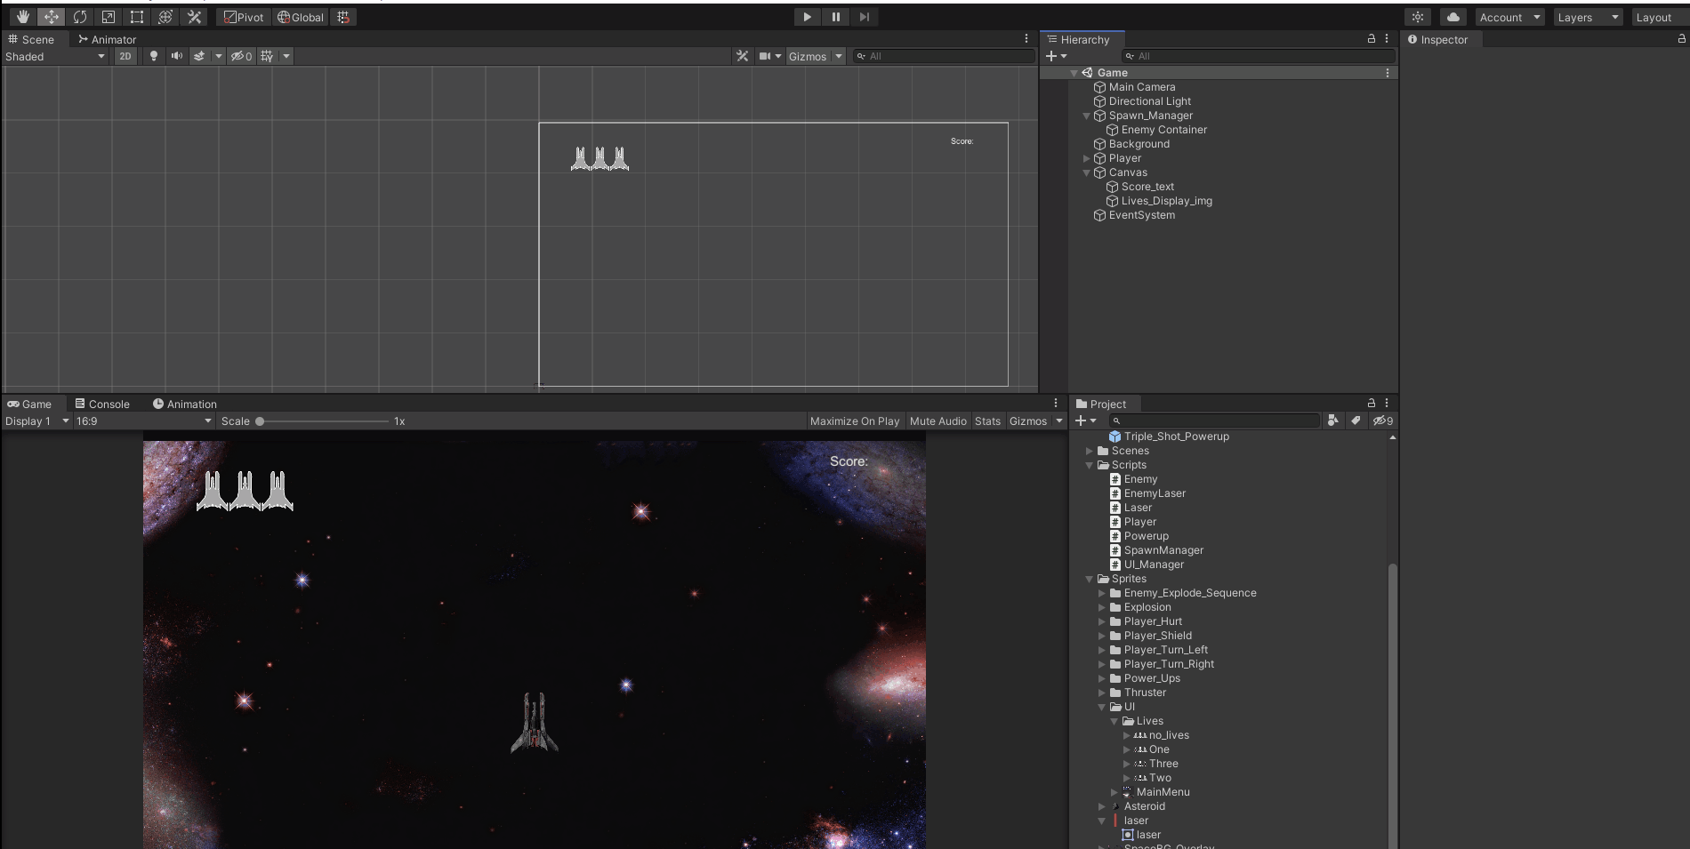Toggle Maximize On Play
This screenshot has width=1690, height=849.
click(x=855, y=420)
